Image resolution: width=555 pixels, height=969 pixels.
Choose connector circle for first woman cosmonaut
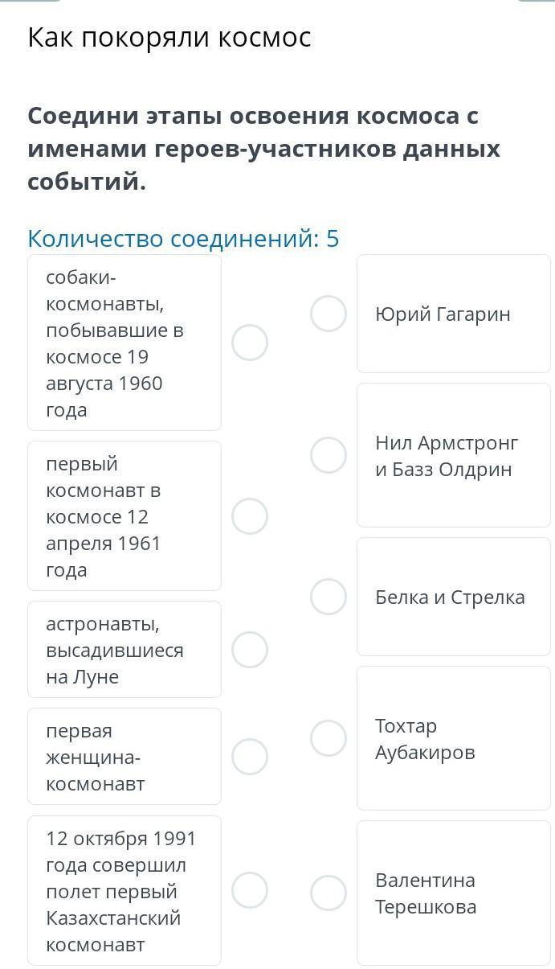pyautogui.click(x=250, y=757)
